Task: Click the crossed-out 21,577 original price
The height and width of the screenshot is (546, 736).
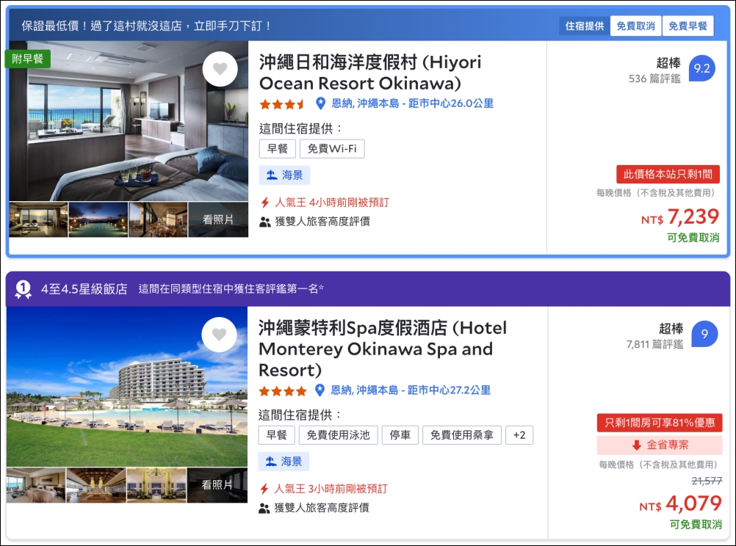Action: click(707, 481)
